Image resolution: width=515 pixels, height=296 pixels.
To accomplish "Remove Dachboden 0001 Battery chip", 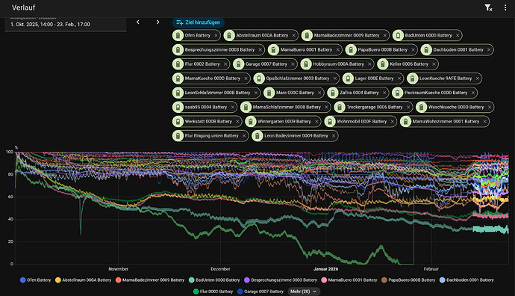I will click(489, 49).
